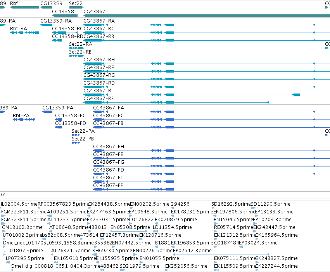Select EST label EP02512.3prime
330x272 pixels.
pyautogui.click(x=192, y=251)
